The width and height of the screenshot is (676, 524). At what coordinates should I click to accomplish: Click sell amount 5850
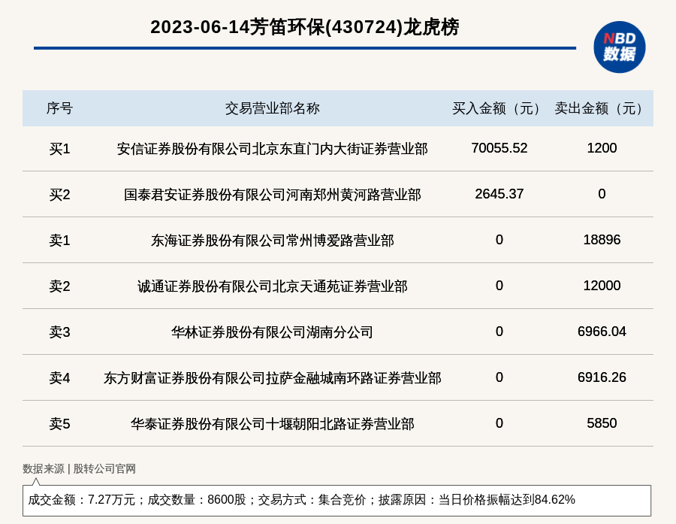(x=602, y=423)
